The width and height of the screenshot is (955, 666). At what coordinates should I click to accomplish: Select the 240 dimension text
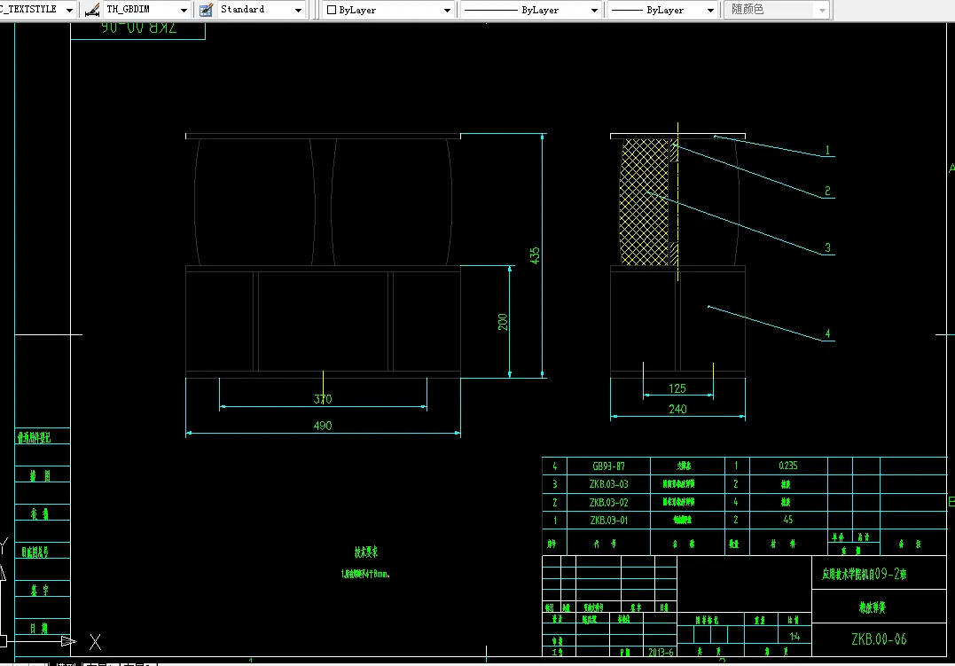coord(677,409)
